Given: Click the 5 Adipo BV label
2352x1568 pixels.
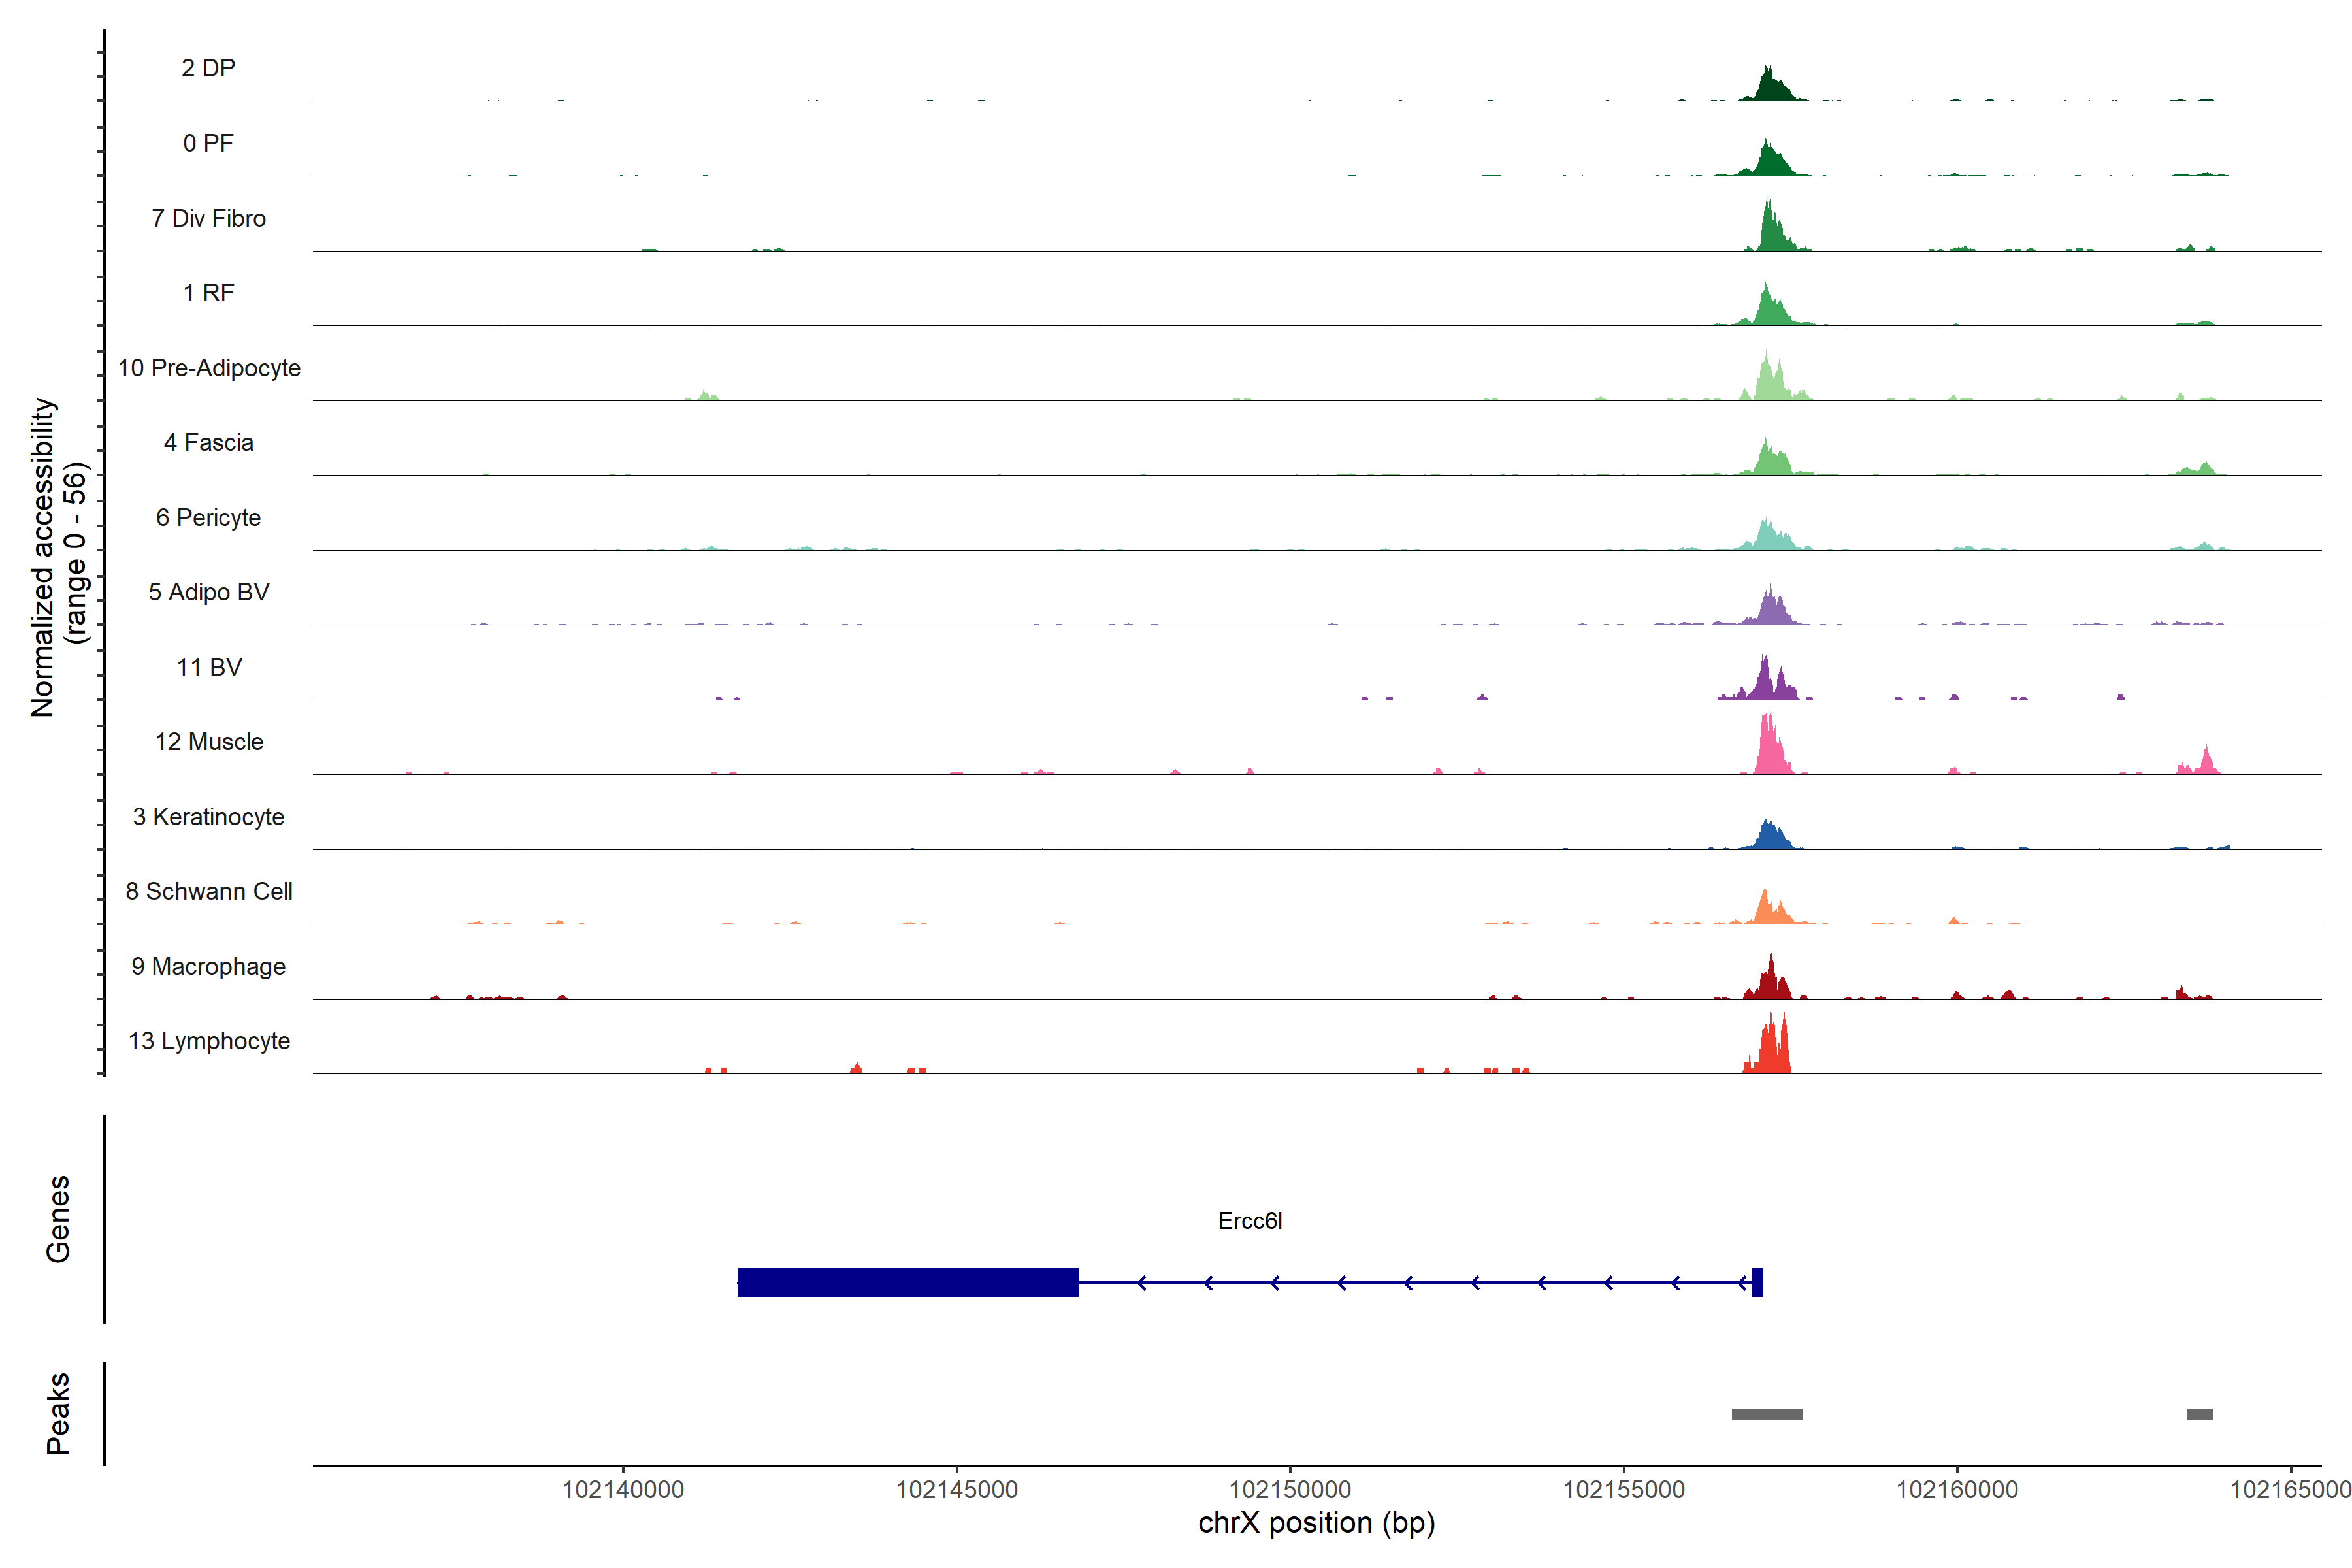Looking at the screenshot, I should (208, 592).
